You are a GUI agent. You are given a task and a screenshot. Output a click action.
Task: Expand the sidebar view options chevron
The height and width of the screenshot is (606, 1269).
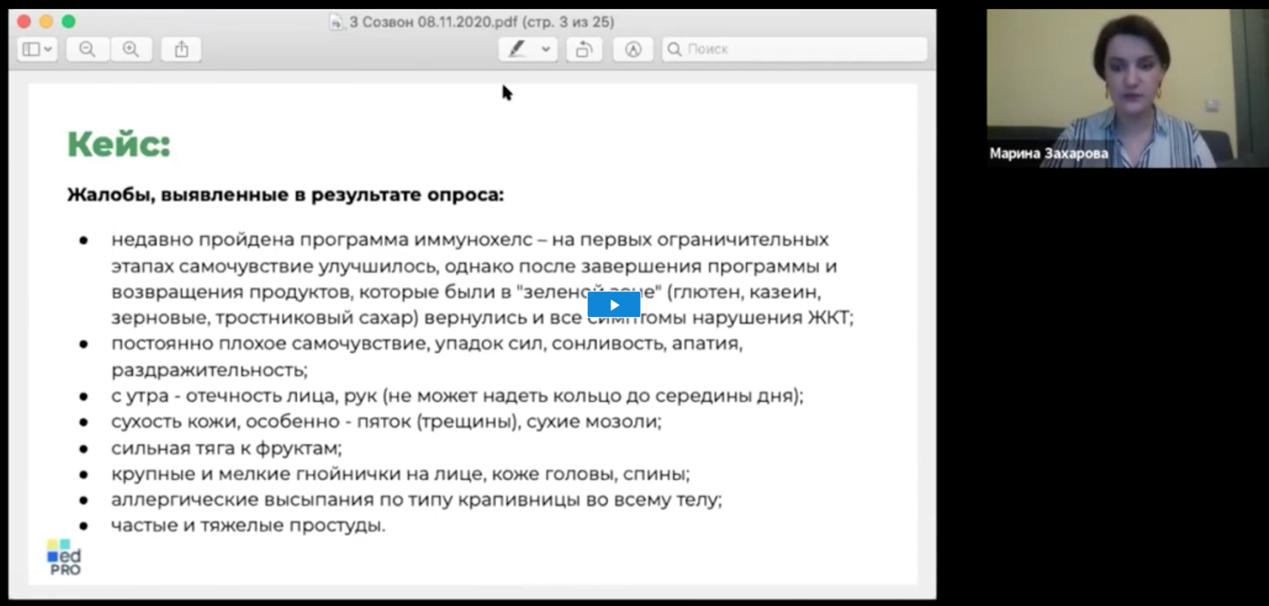(x=48, y=50)
